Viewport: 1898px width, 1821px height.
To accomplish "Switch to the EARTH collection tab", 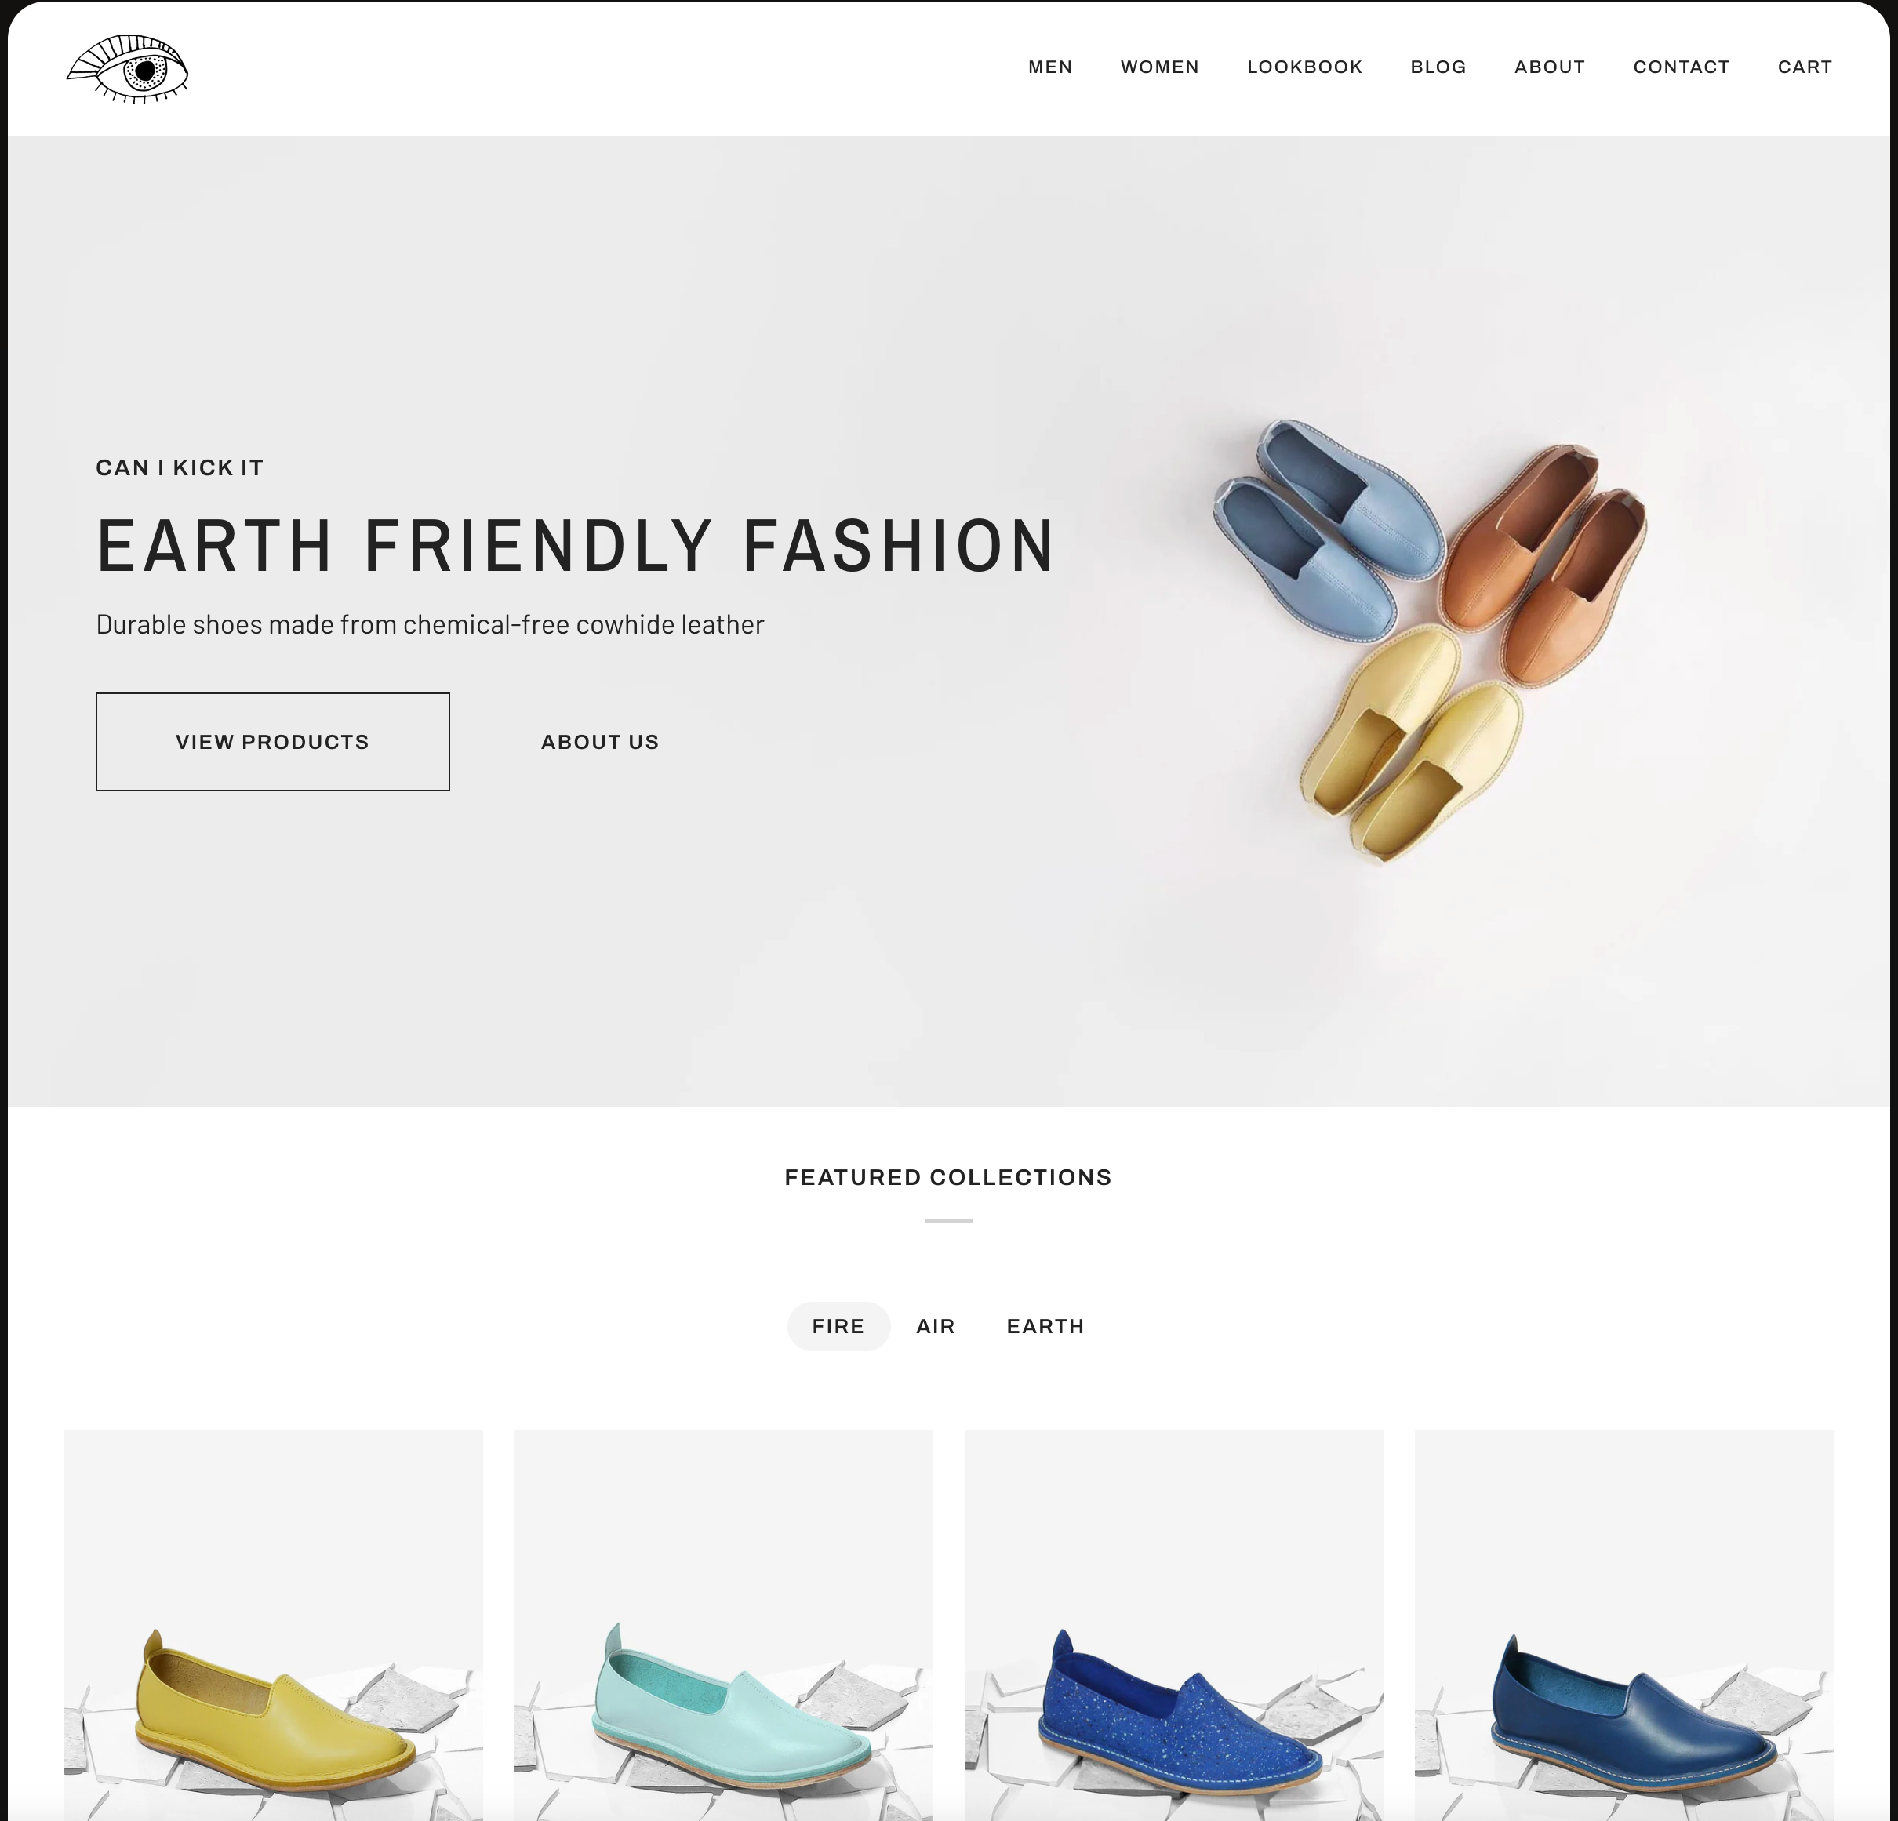I will tap(1045, 1326).
